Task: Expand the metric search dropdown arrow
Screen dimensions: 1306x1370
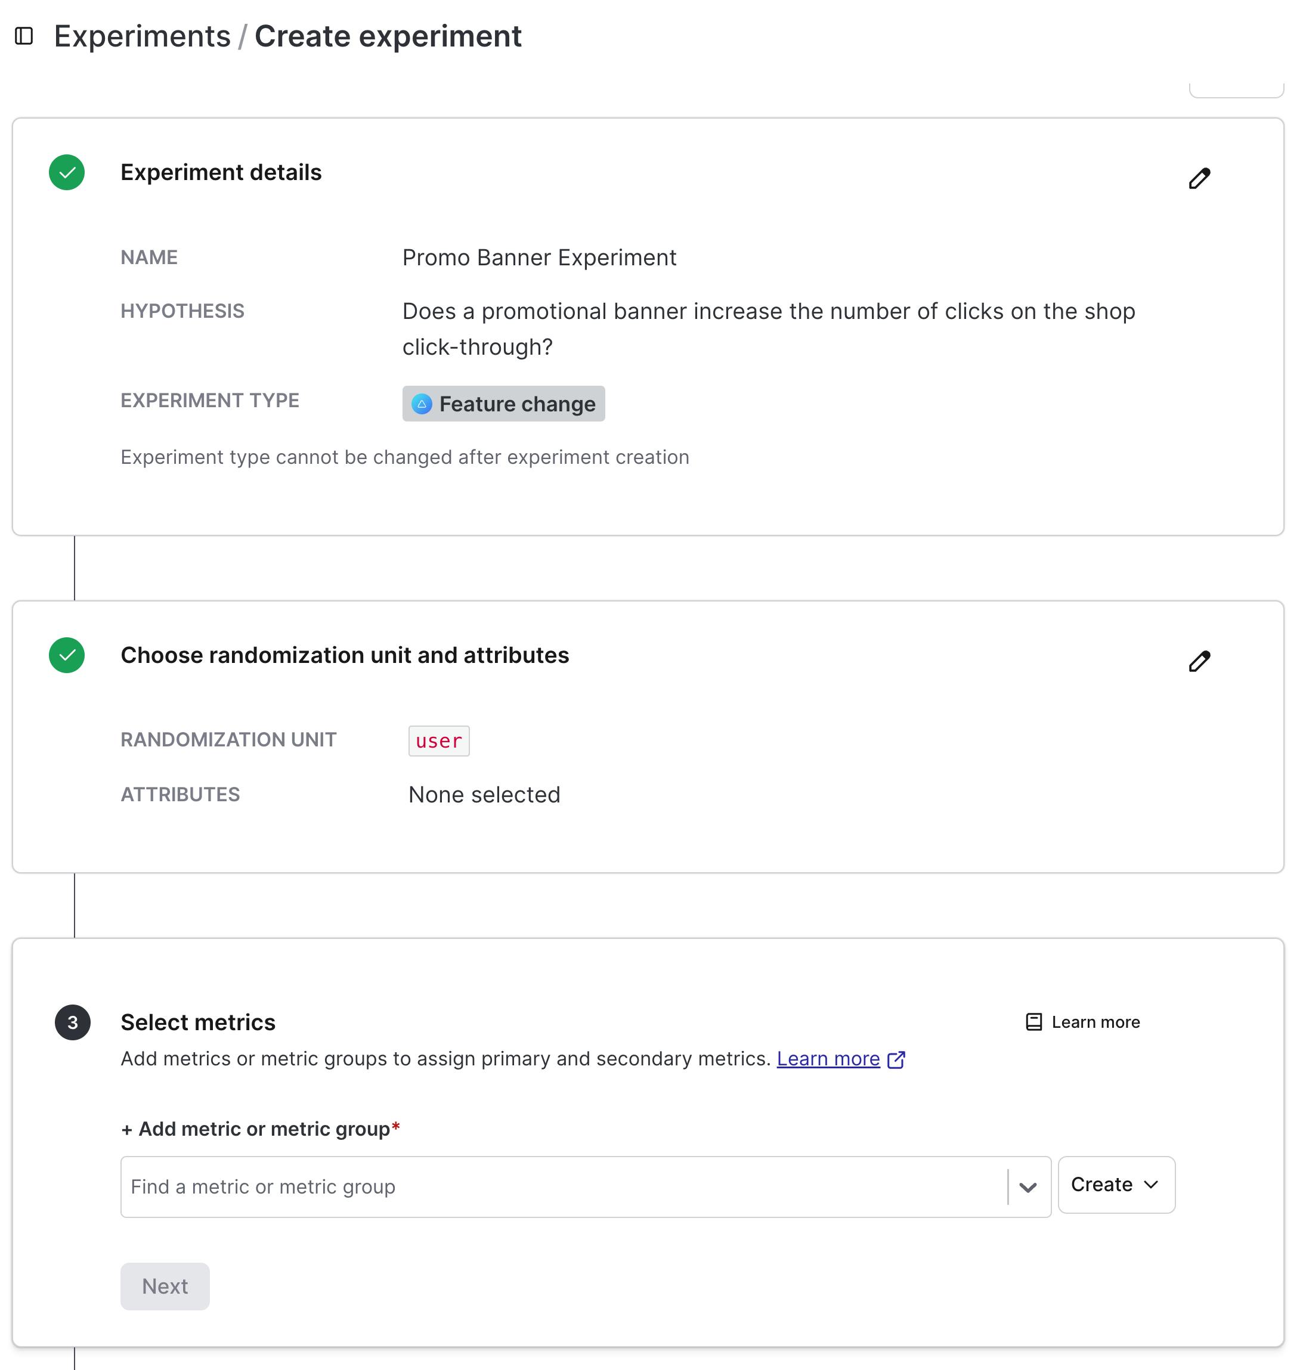Action: 1028,1187
